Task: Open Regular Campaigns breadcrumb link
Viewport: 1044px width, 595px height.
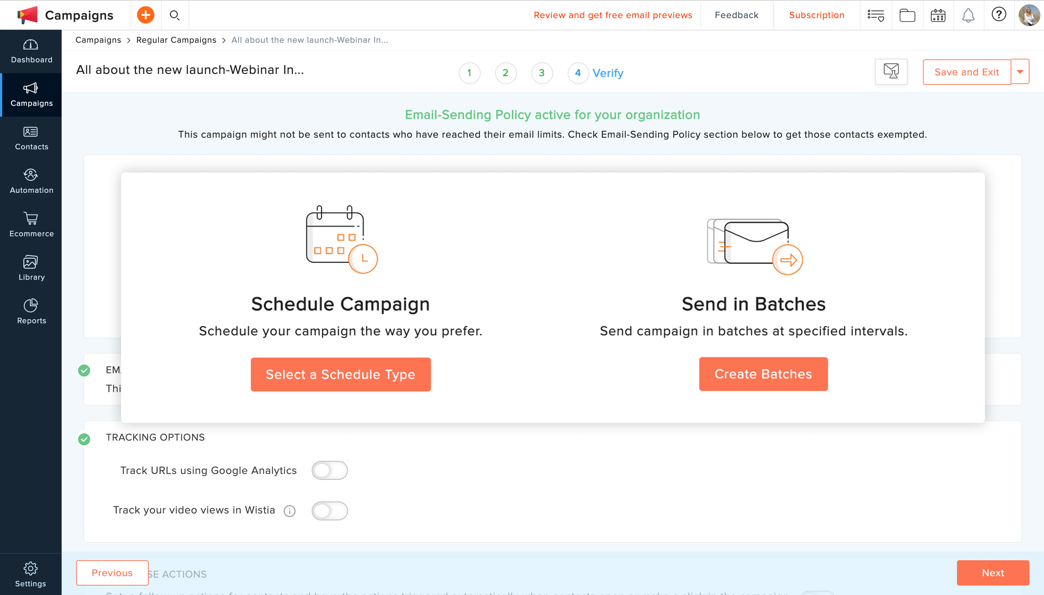Action: [x=176, y=40]
